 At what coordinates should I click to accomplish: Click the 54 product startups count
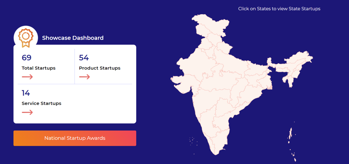84,58
